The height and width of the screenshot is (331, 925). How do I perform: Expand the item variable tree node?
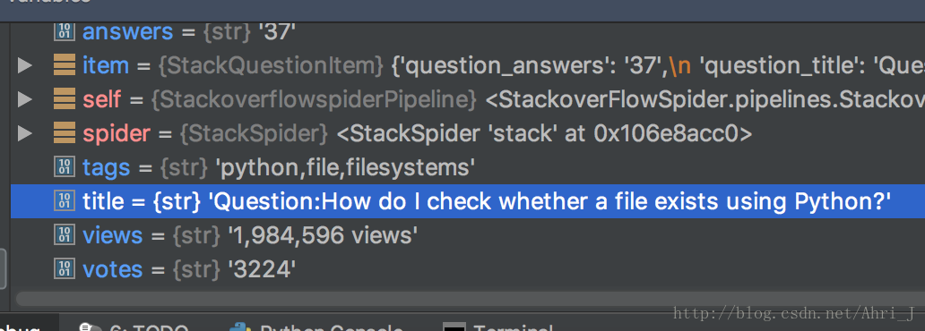tap(24, 65)
